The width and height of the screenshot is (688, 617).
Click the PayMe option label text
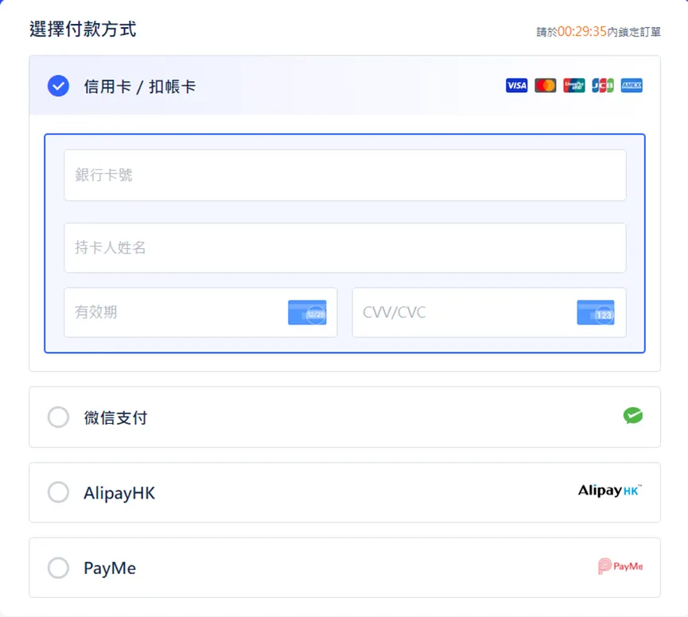tap(110, 568)
